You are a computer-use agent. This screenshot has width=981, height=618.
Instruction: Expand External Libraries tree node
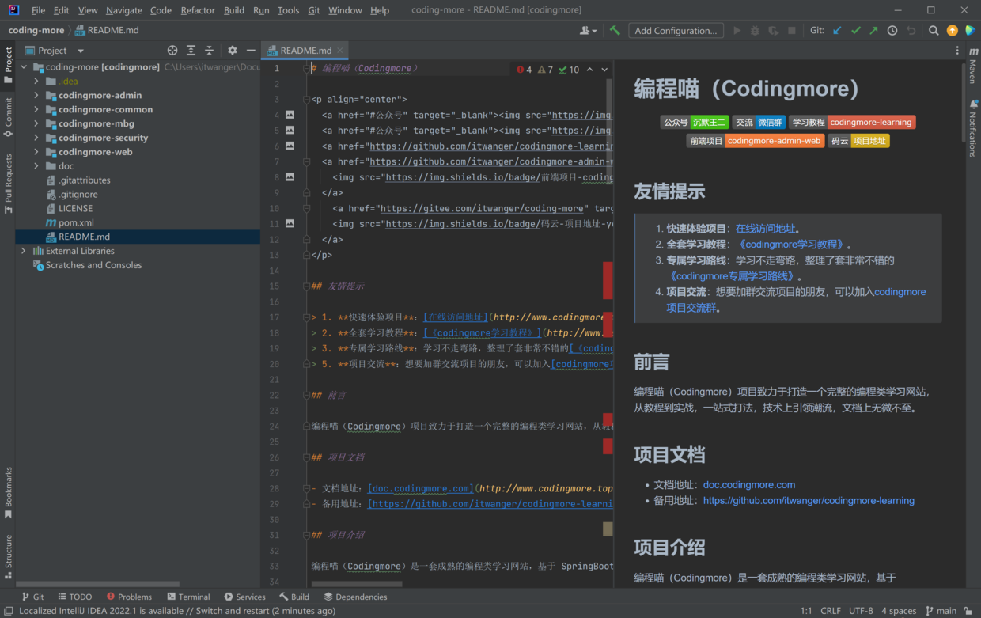pos(24,251)
